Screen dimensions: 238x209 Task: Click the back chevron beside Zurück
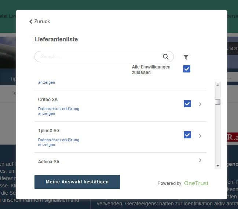pos(31,22)
